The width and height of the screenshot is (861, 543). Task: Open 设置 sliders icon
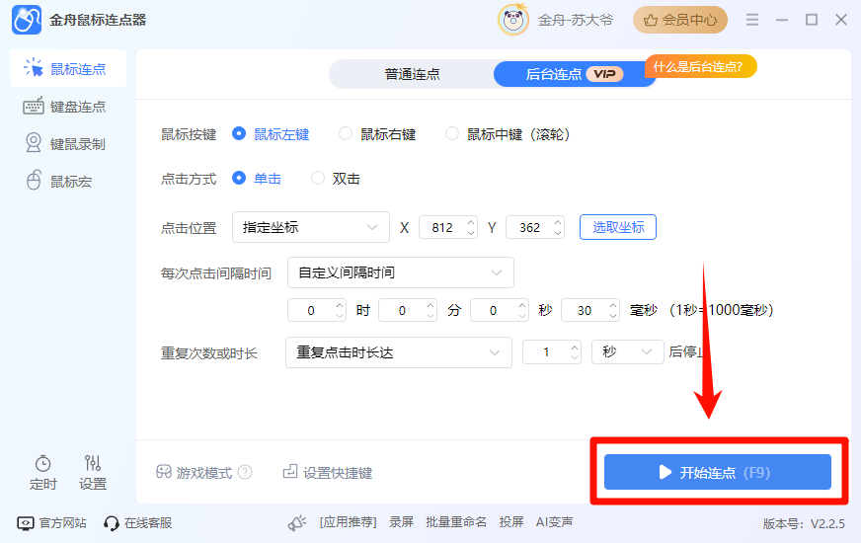(92, 472)
